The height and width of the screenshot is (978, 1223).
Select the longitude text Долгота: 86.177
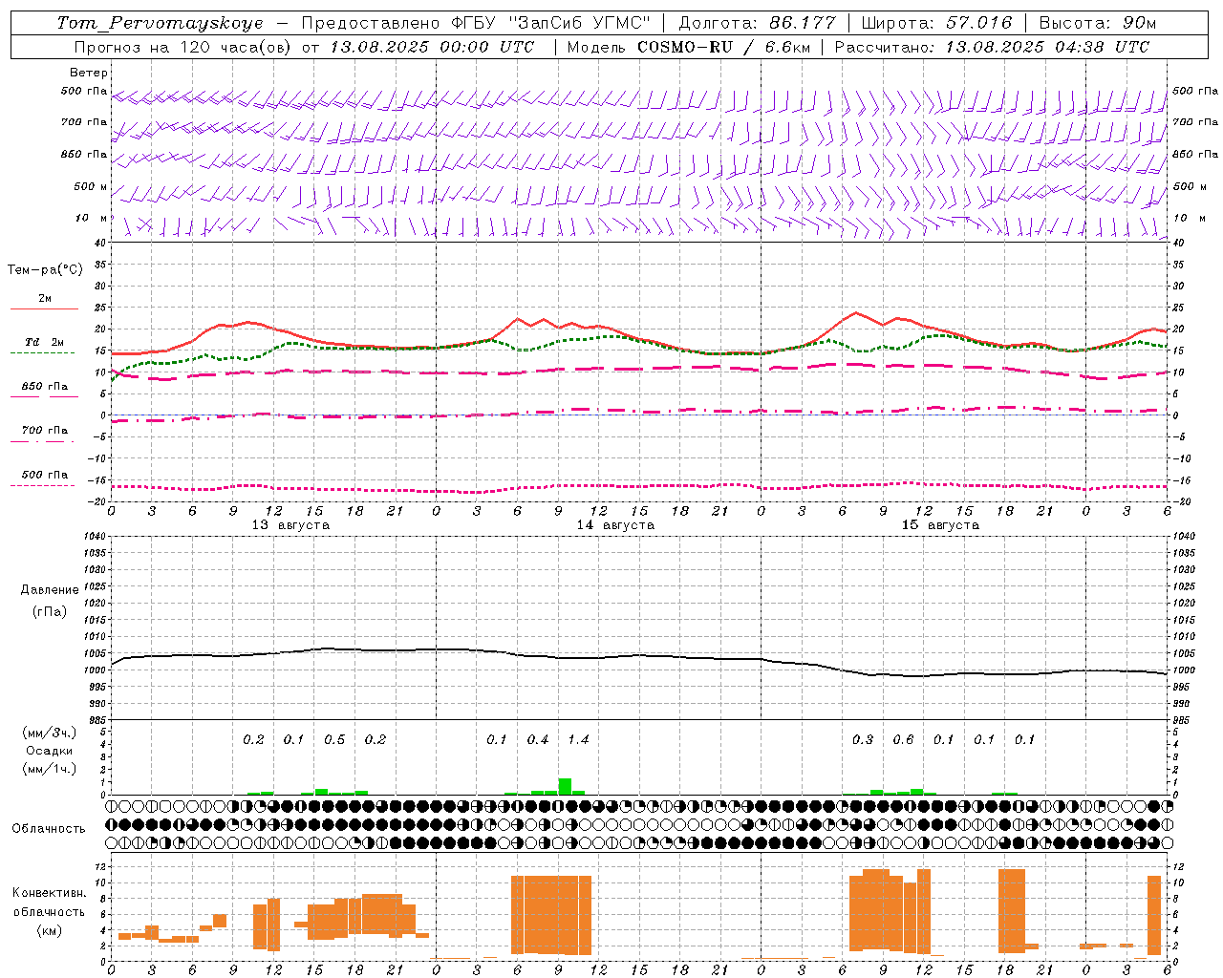point(757,23)
